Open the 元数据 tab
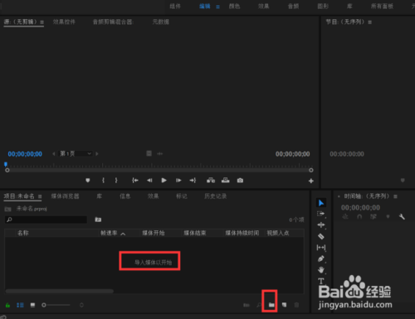The image size is (415, 319). (x=161, y=22)
